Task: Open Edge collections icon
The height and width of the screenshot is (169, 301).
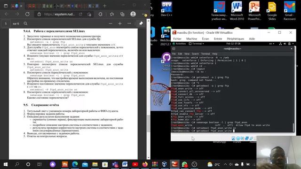Action: coord(122,14)
